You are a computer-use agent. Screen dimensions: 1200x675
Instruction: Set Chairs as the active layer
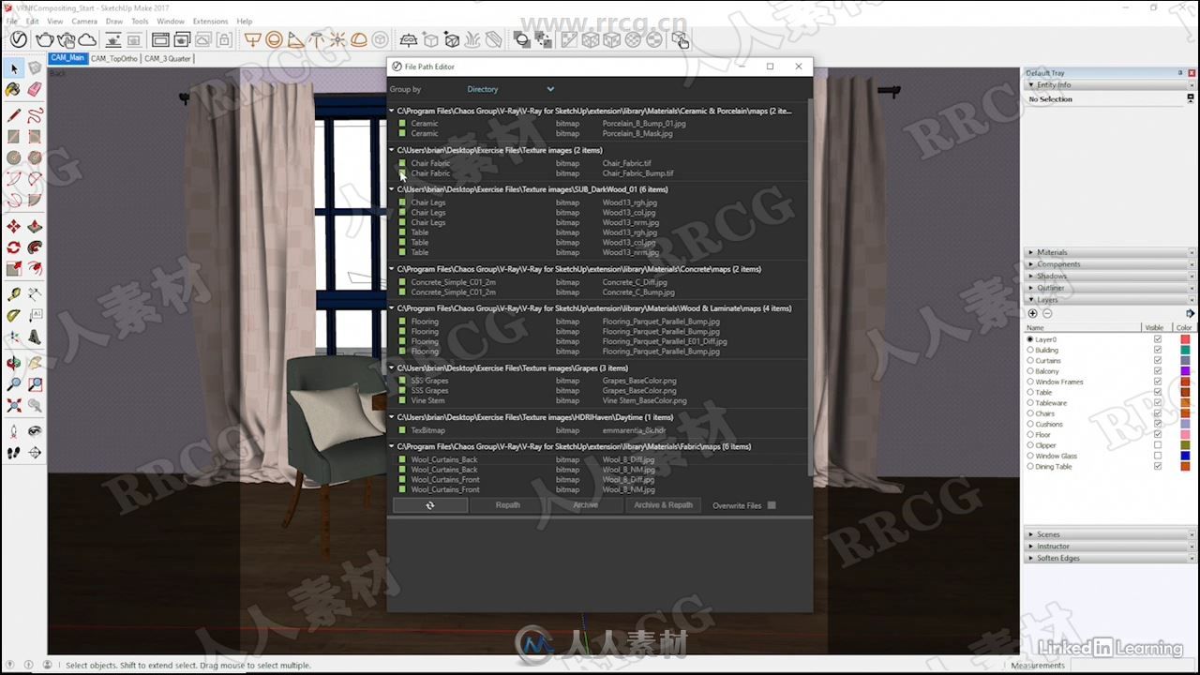(1030, 413)
